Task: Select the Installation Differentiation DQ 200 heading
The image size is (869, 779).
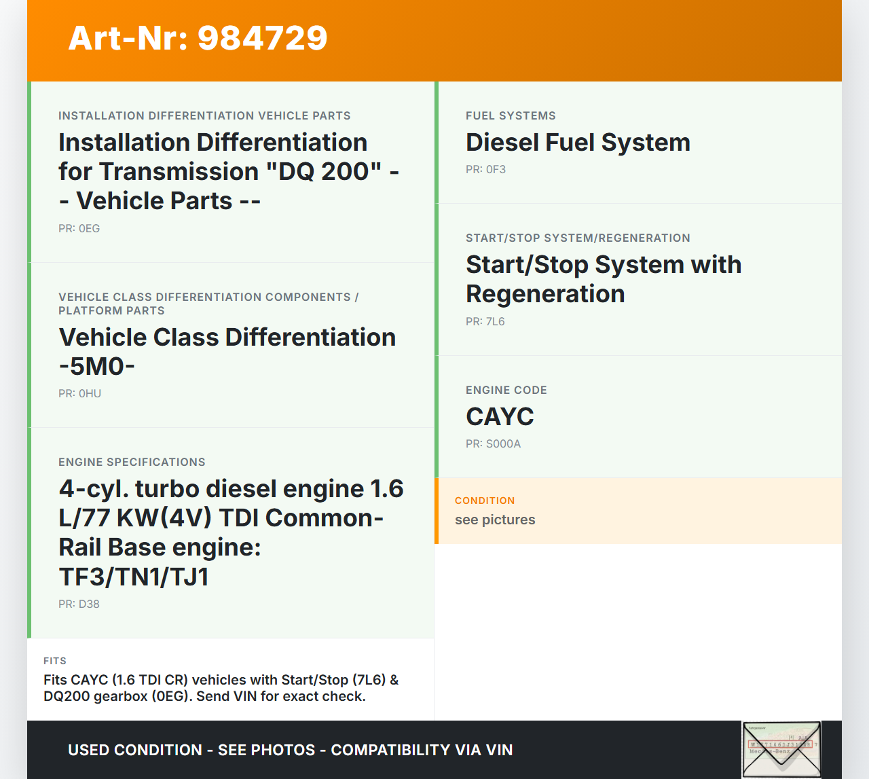Action: coord(228,171)
